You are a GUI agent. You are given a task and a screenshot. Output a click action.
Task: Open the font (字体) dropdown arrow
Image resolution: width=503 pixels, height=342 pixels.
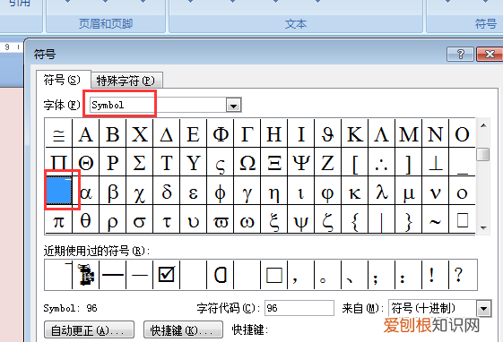coord(233,105)
